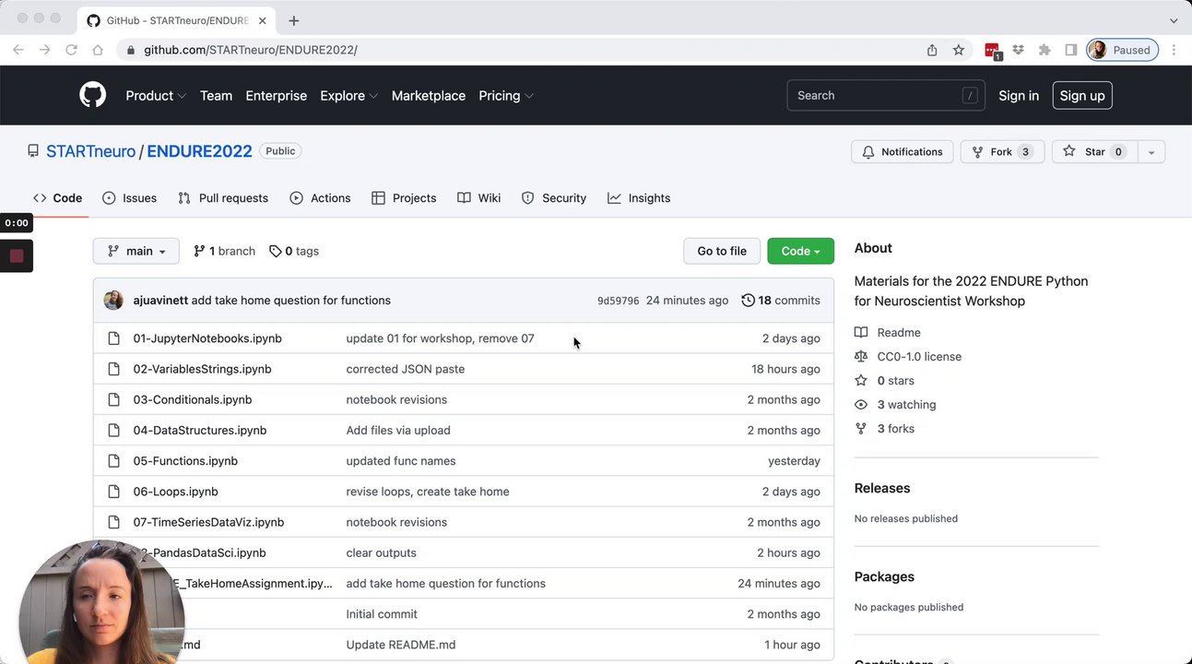The width and height of the screenshot is (1192, 664).
Task: View the 1 branch link
Action: click(224, 251)
